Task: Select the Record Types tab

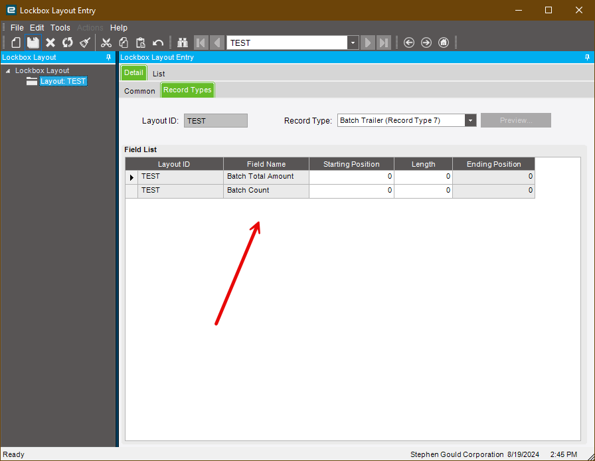Action: tap(187, 90)
